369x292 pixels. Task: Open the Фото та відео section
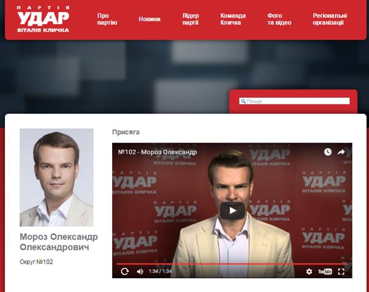point(279,19)
